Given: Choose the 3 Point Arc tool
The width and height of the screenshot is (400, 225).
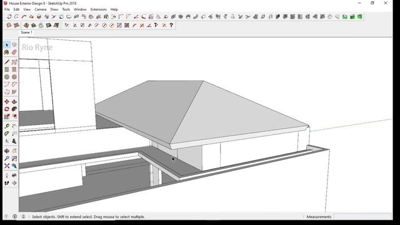Looking at the screenshot, I should [x=7, y=92].
